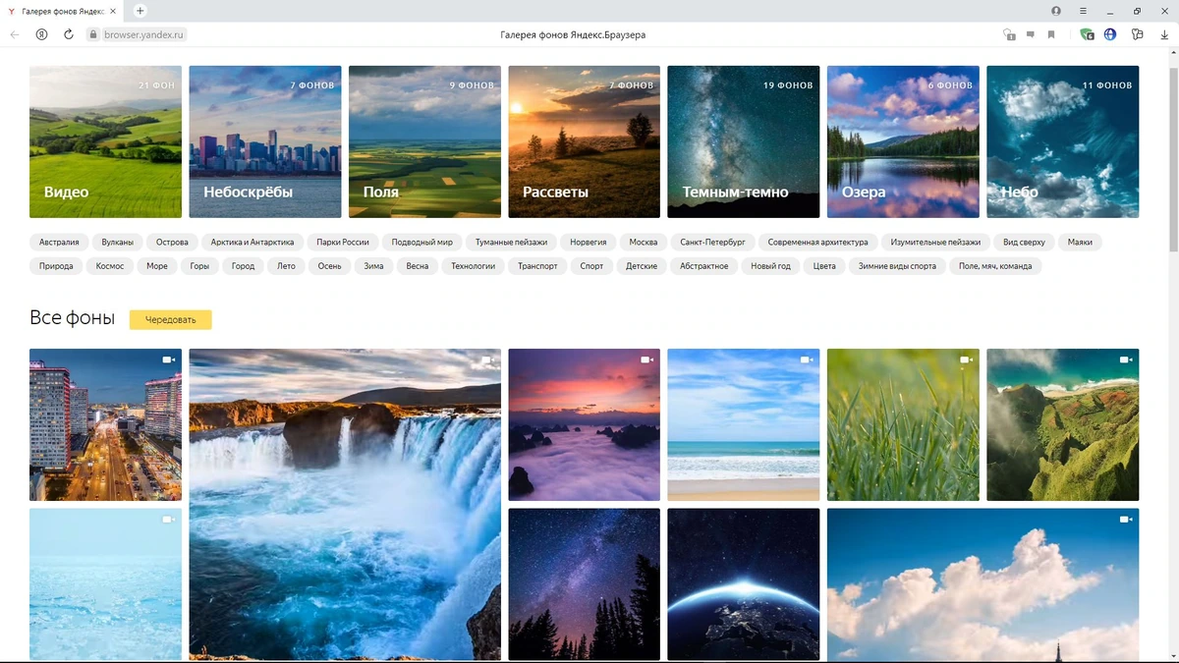
Task: Select the Галерея фонов Яндекс.Браузера tab
Action: click(x=64, y=11)
